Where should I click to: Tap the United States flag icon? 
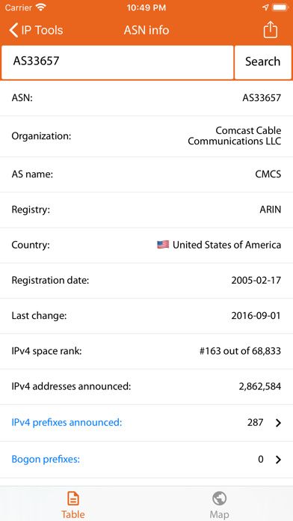click(163, 245)
